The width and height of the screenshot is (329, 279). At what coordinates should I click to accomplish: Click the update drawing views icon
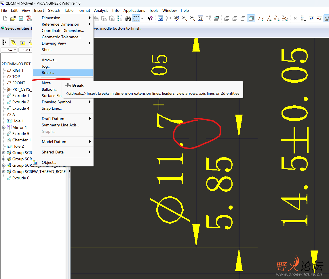coord(311,18)
